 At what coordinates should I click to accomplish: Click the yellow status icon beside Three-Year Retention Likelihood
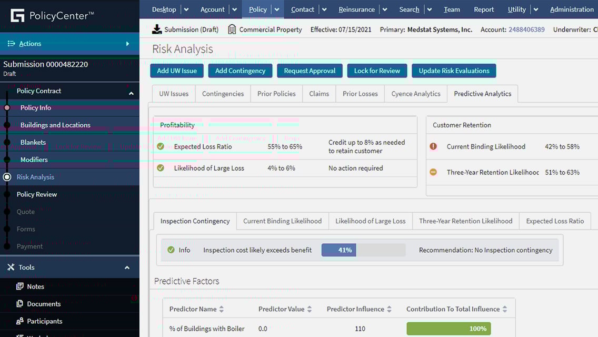434,172
